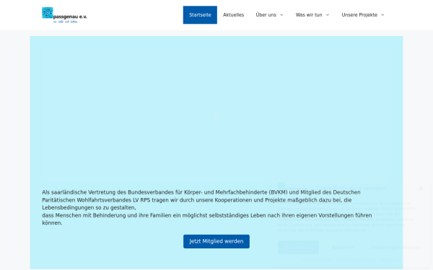Click the Jetzt Mitglied werden button
The image size is (433, 270).
[x=216, y=241]
